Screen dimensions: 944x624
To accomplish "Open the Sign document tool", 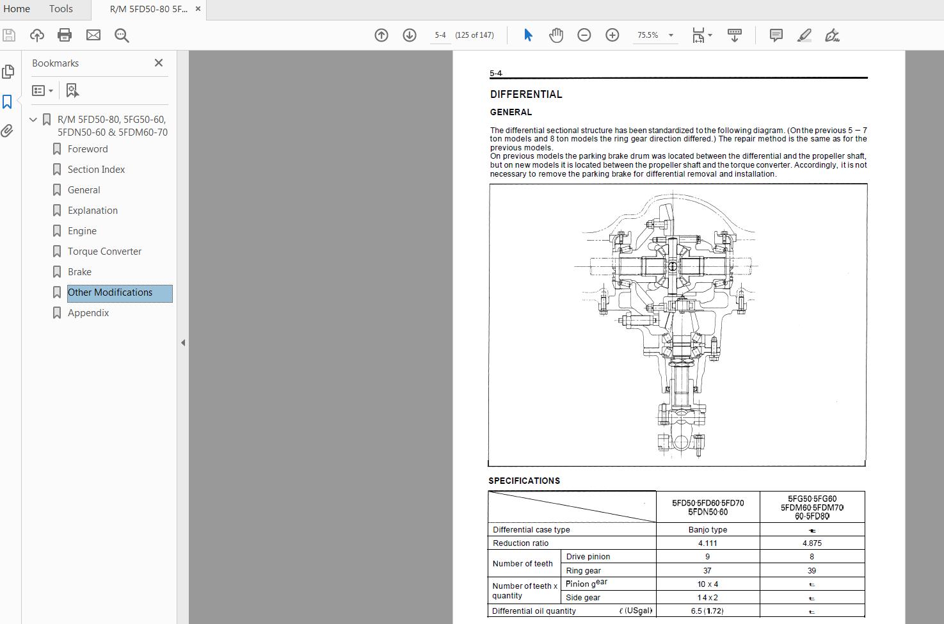I will coord(833,35).
